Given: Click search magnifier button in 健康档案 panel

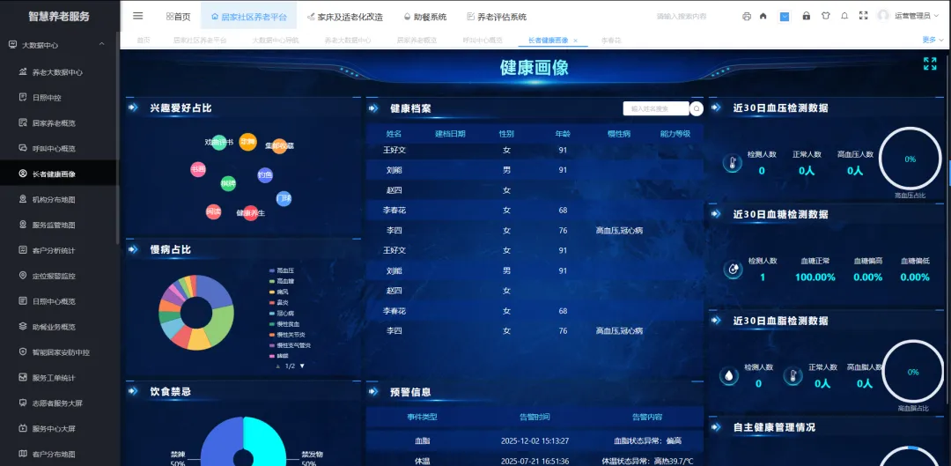Looking at the screenshot, I should pyautogui.click(x=697, y=108).
